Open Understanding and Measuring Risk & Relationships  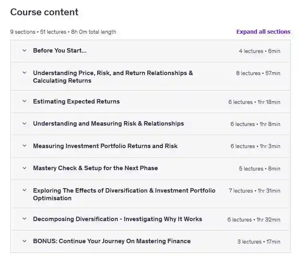[x=108, y=124]
